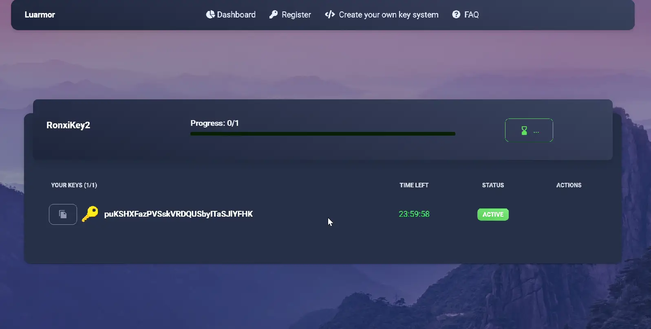The image size is (651, 329).
Task: Click the 23:59:58 countdown timer
Action: 414,214
